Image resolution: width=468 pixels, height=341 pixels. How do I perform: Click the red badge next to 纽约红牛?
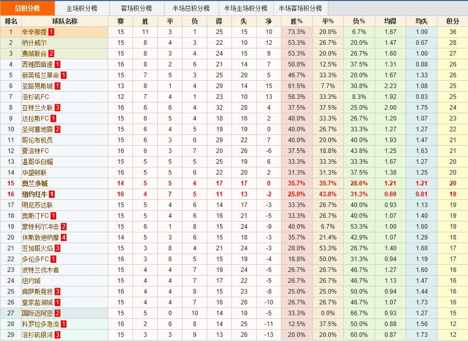tap(52, 194)
